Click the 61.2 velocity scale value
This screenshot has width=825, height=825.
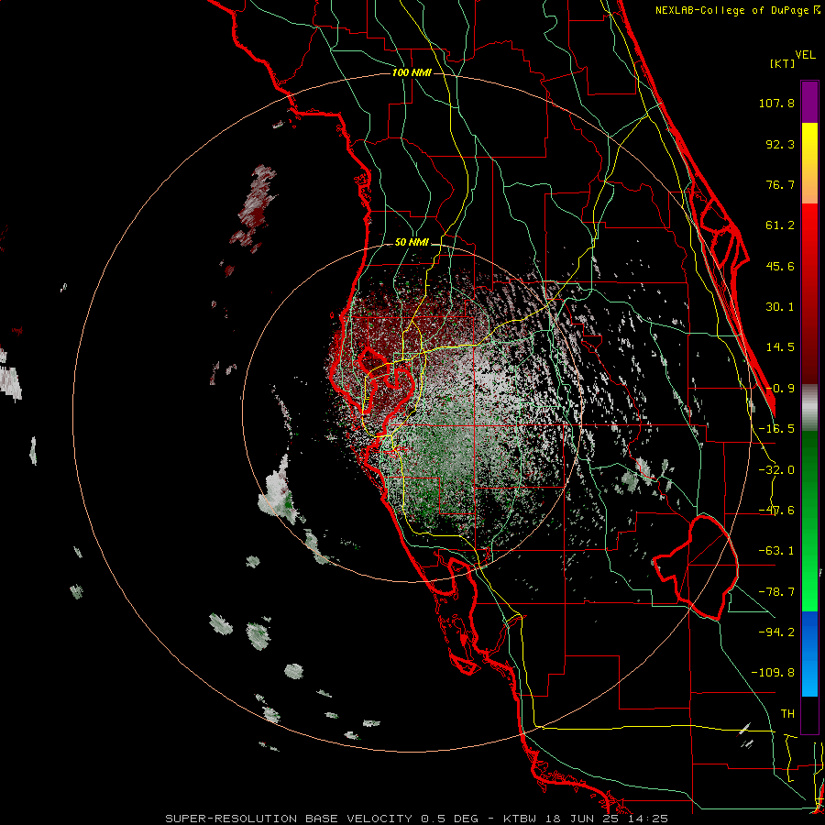click(780, 225)
